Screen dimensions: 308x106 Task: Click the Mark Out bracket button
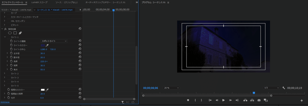[x=201, y=100]
